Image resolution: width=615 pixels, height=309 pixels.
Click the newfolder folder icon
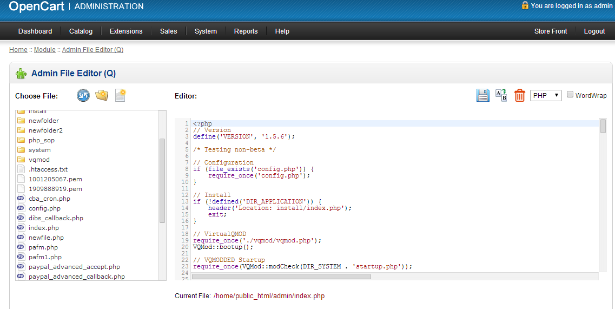click(21, 121)
